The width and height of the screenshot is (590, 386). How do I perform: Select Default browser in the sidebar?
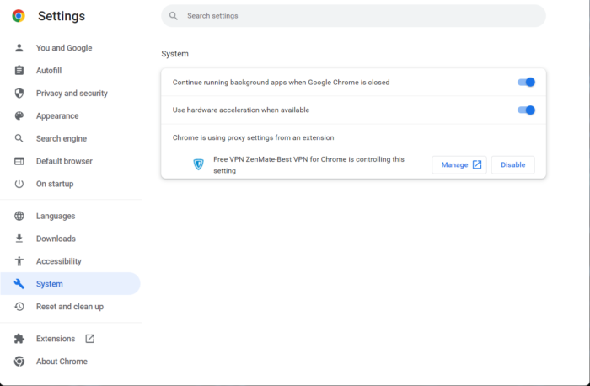[x=64, y=161]
